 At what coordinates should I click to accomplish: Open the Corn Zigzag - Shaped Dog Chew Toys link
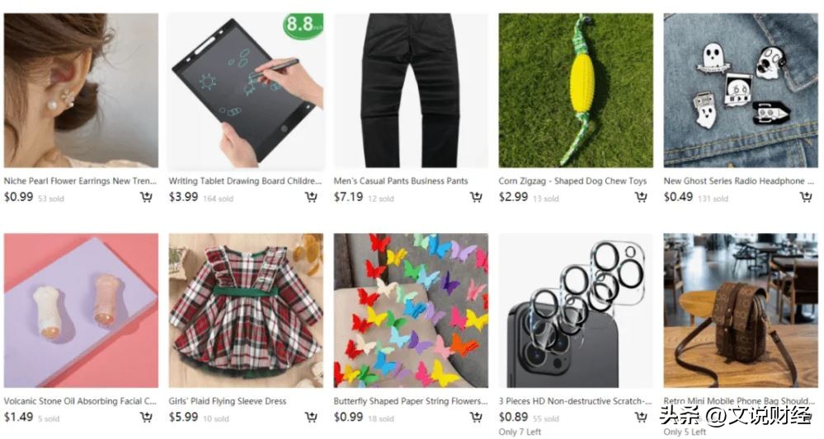(572, 181)
